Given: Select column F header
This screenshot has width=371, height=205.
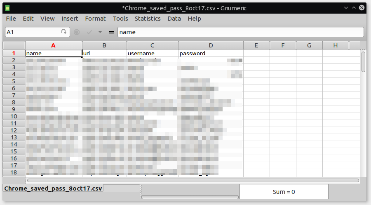Looking at the screenshot, I should pos(283,45).
